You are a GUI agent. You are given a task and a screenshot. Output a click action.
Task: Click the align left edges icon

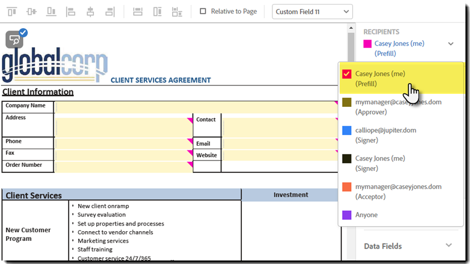click(x=71, y=11)
